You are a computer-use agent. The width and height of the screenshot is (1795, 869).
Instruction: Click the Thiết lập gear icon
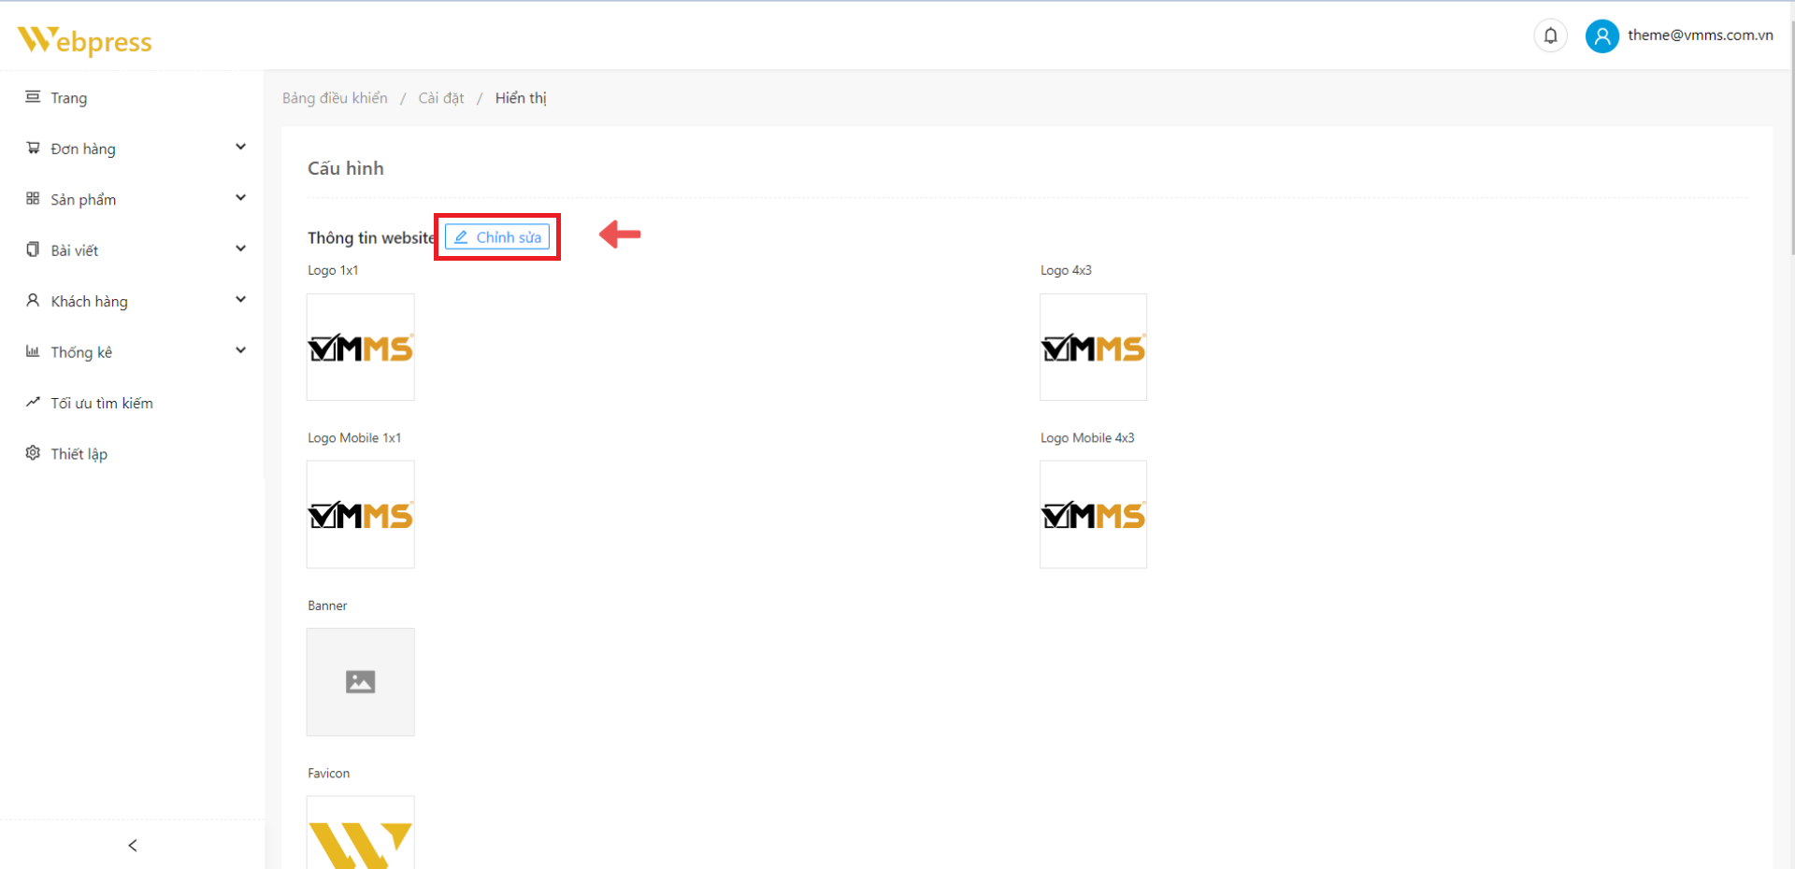[x=33, y=453]
